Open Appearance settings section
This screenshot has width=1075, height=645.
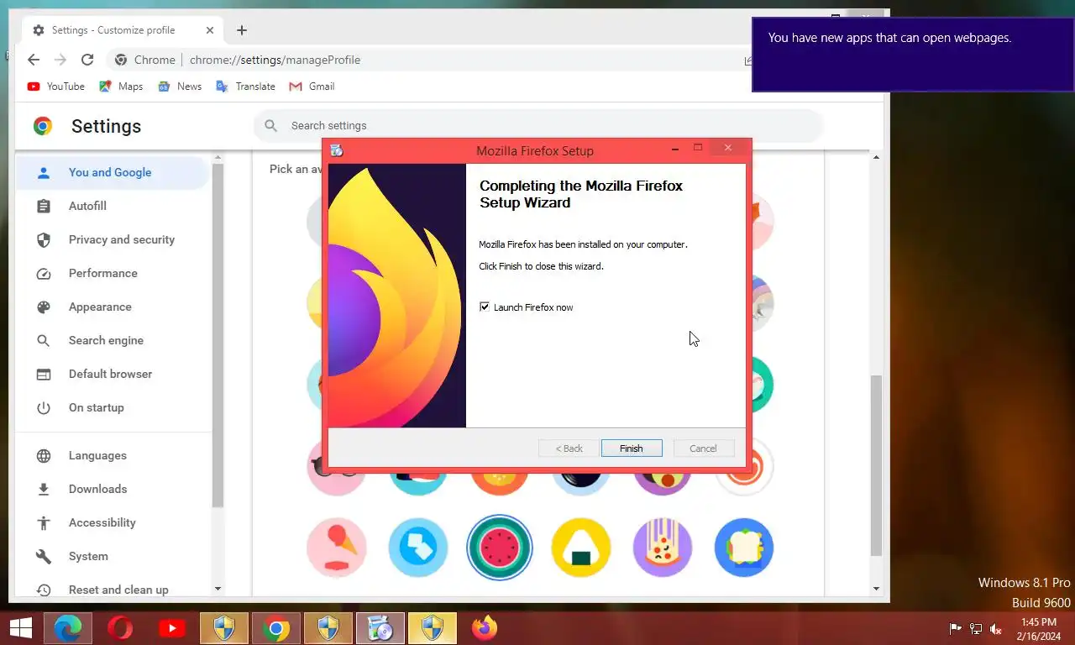pyautogui.click(x=113, y=307)
